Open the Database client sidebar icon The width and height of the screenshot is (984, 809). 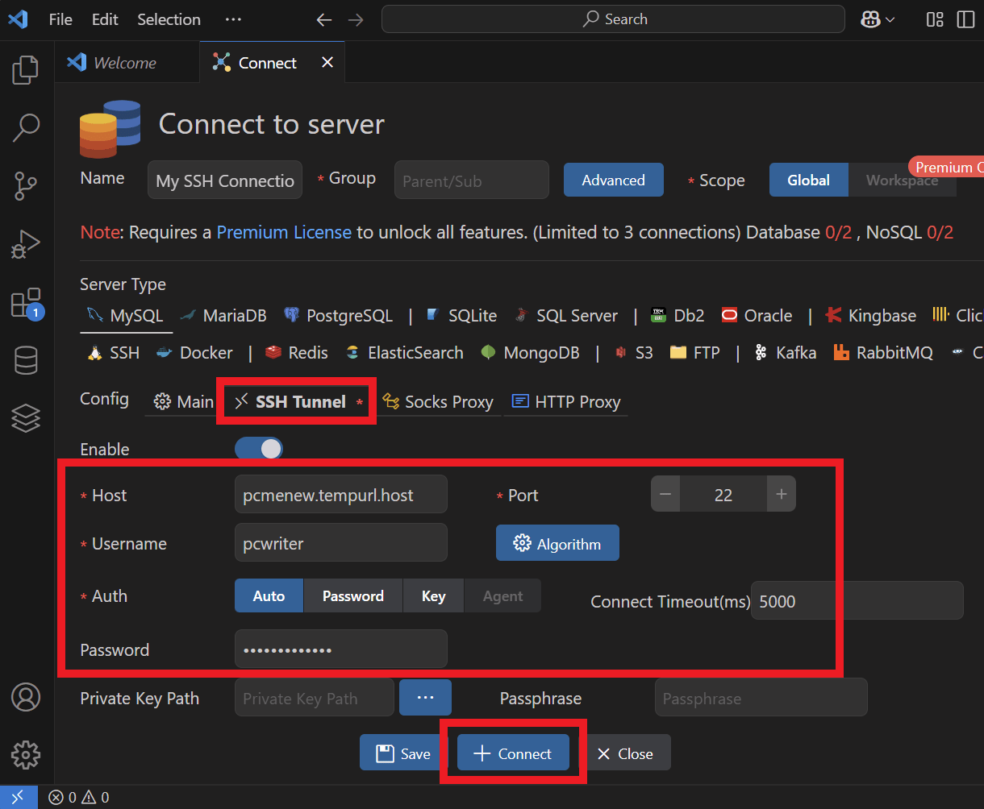26,360
